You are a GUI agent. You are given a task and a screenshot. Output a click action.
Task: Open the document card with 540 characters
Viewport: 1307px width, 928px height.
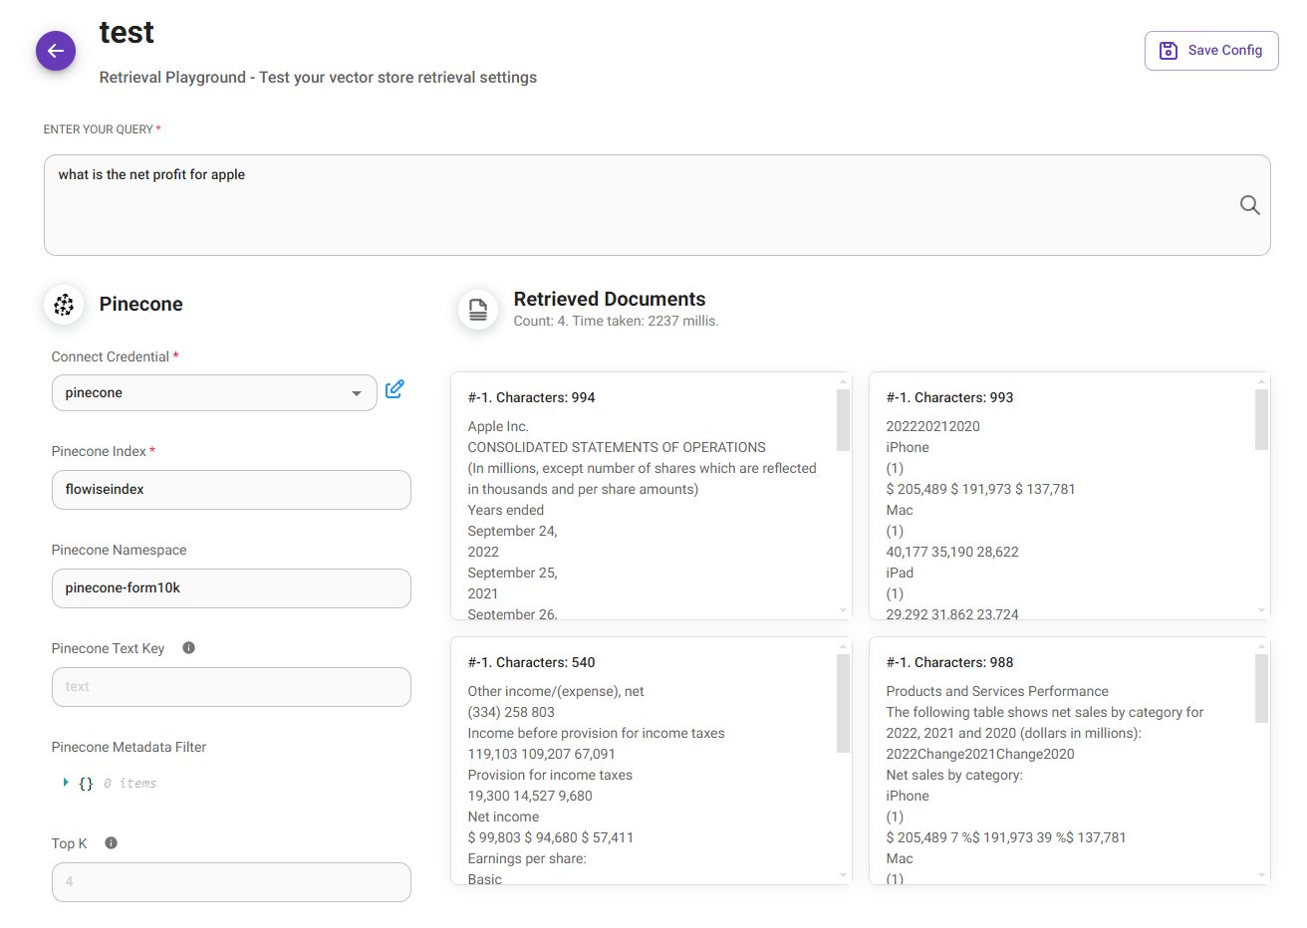(x=651, y=761)
